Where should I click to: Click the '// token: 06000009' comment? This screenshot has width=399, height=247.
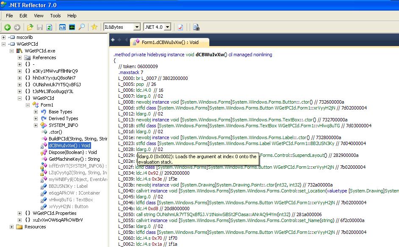(138, 66)
